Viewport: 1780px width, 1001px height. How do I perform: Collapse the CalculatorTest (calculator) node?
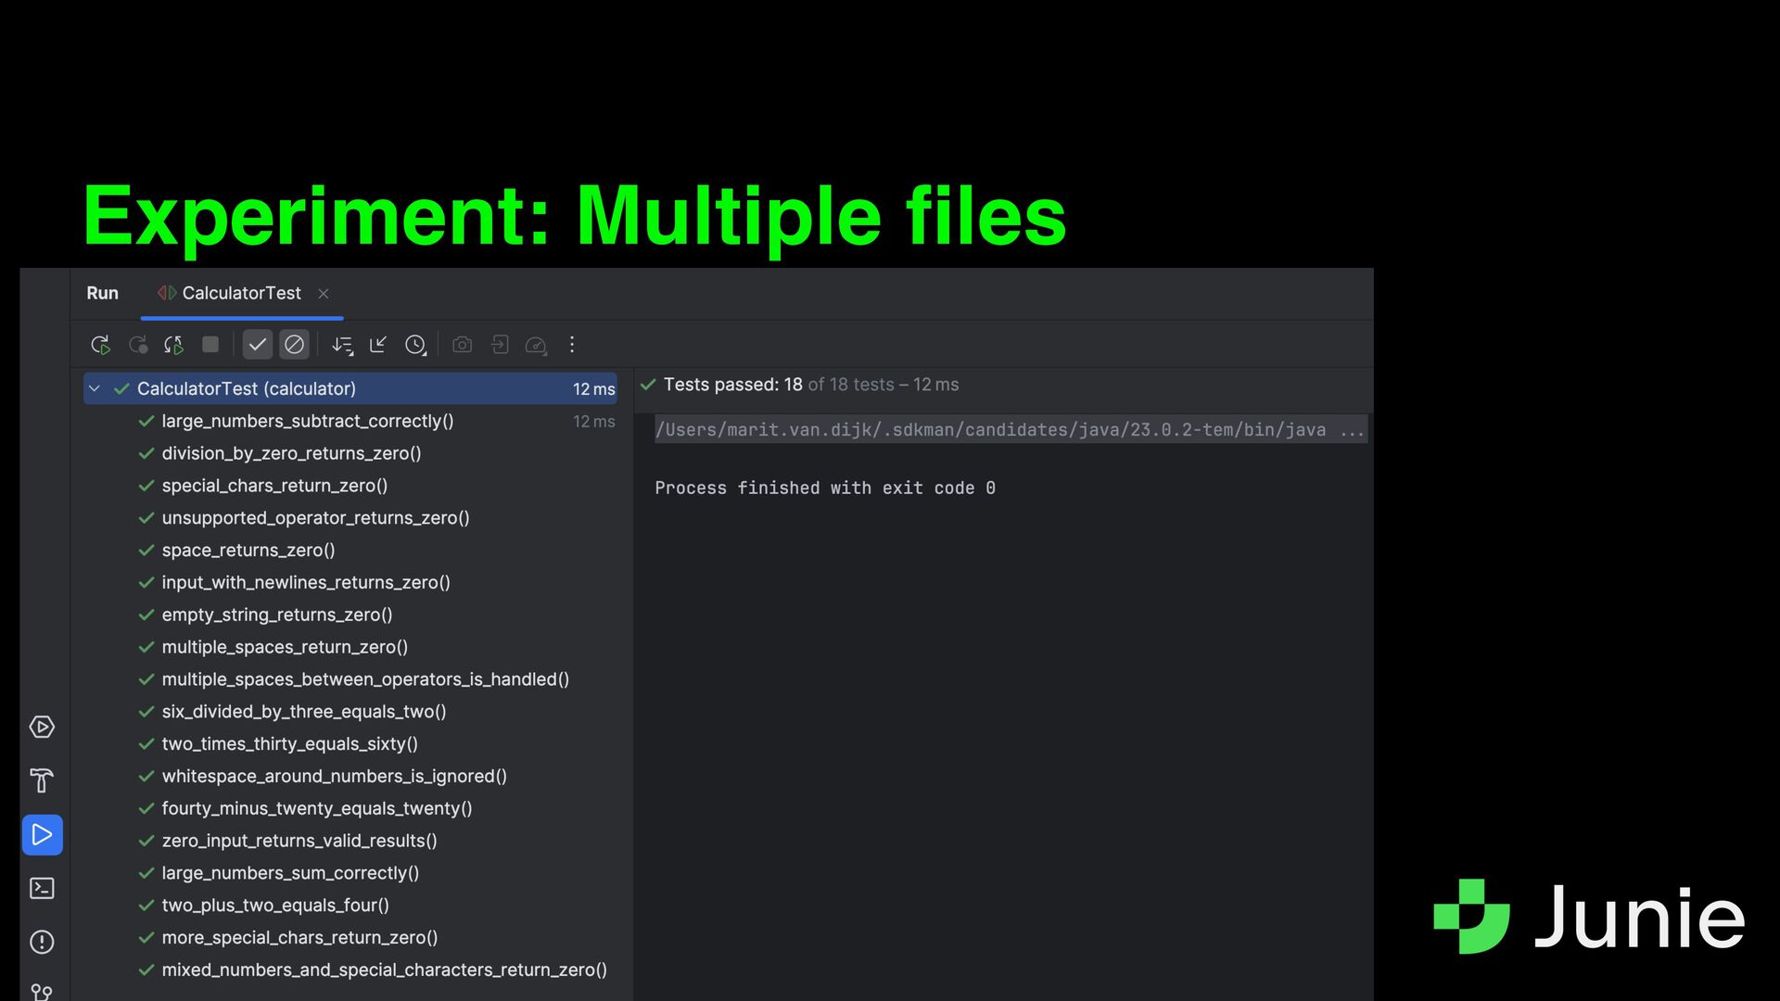point(95,388)
